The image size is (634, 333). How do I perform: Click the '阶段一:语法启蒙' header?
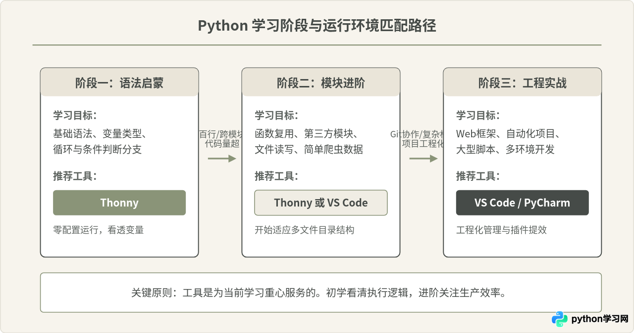pos(119,83)
